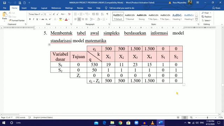Click the Paste icon in Clipboard group
The width and height of the screenshot is (224, 126).
coord(5,15)
